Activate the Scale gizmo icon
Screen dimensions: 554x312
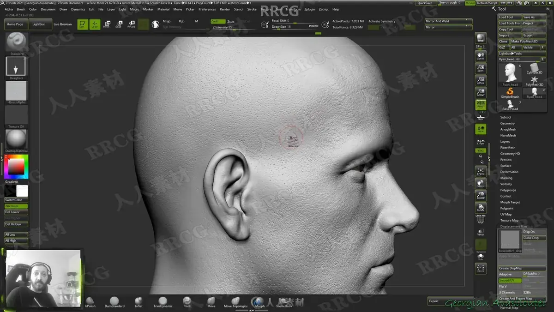pos(119,24)
